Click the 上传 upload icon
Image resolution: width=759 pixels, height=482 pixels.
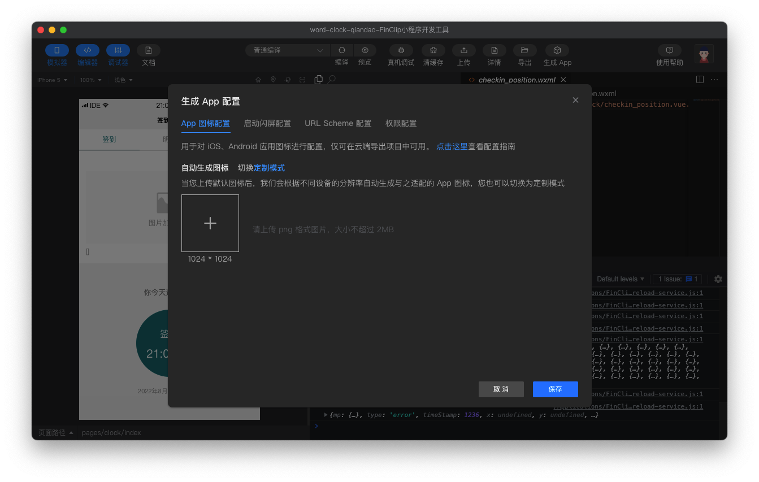(x=463, y=50)
